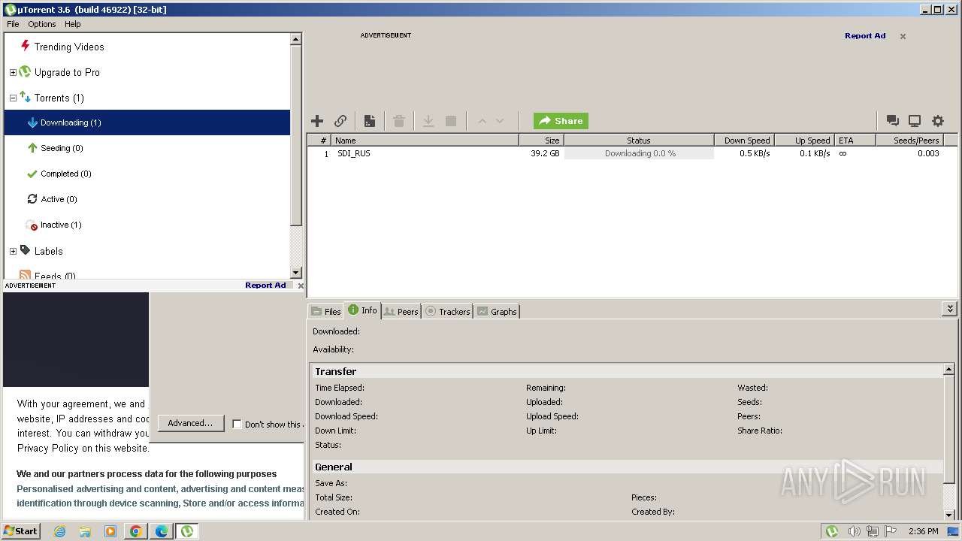Open Internet Explorer from the taskbar

coord(59,531)
